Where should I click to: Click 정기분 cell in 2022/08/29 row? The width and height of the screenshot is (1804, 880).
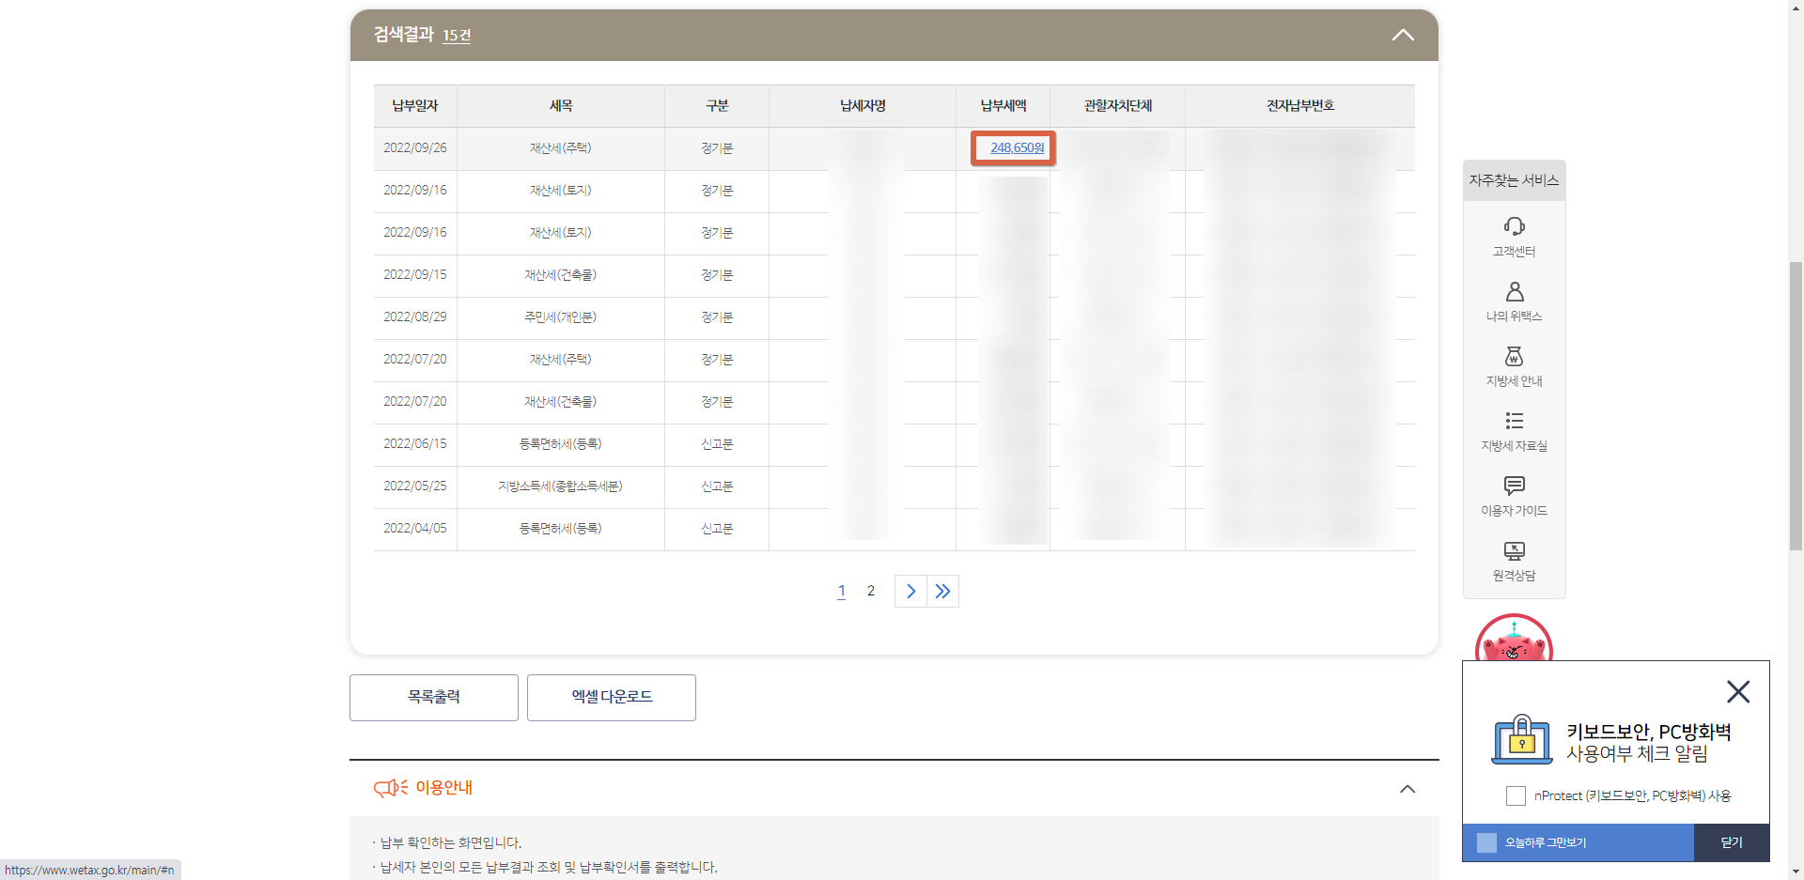point(717,317)
